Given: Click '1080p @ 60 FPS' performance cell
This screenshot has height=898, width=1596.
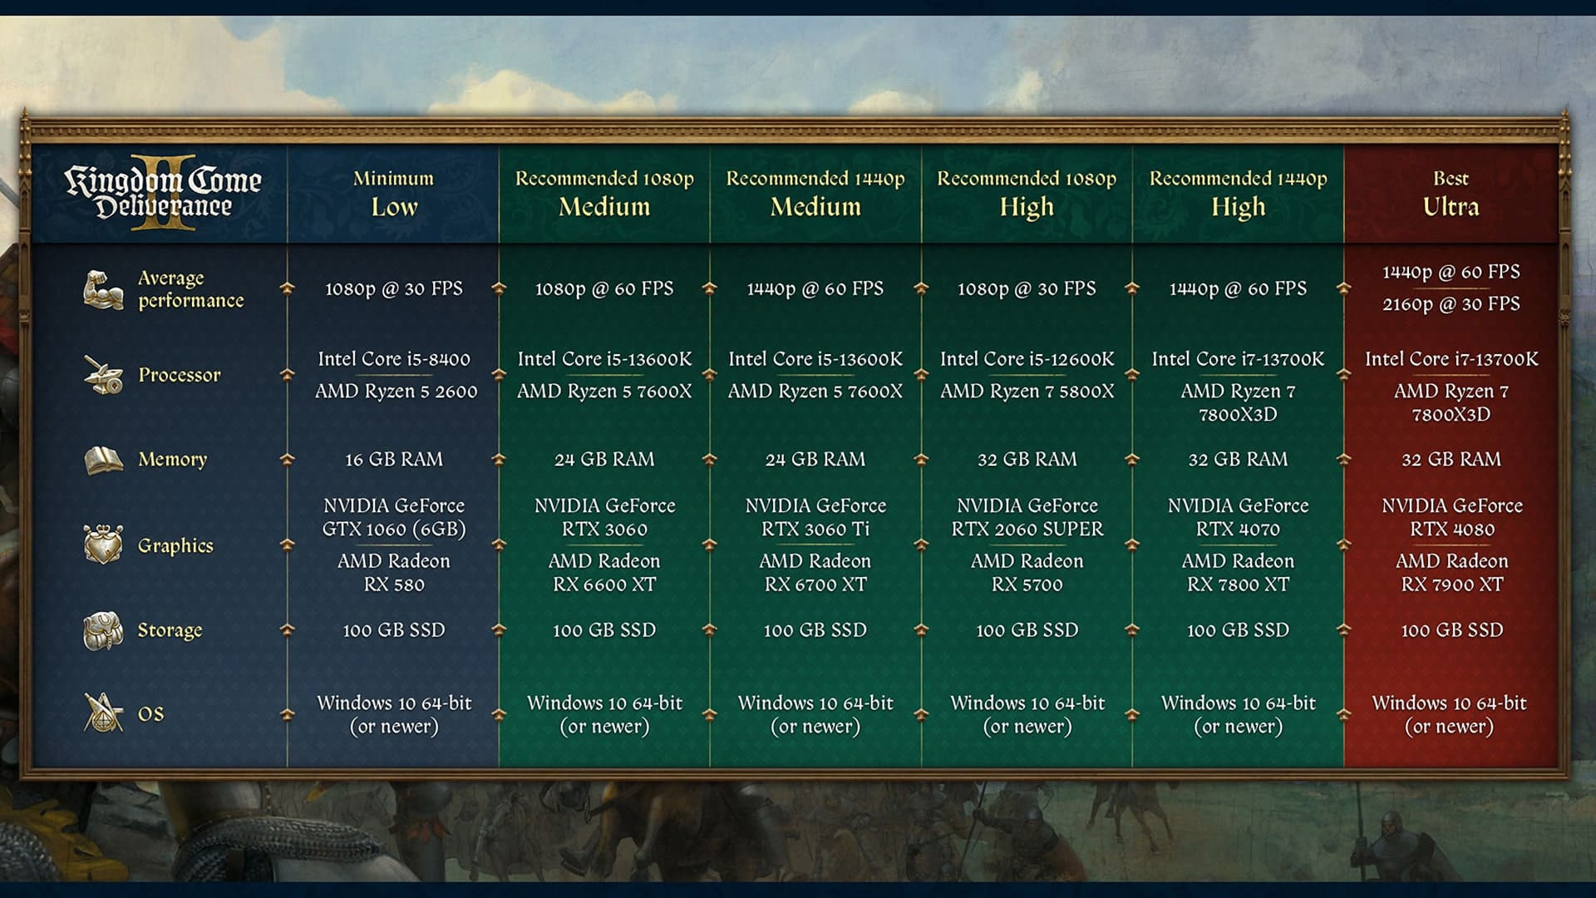Looking at the screenshot, I should (604, 289).
